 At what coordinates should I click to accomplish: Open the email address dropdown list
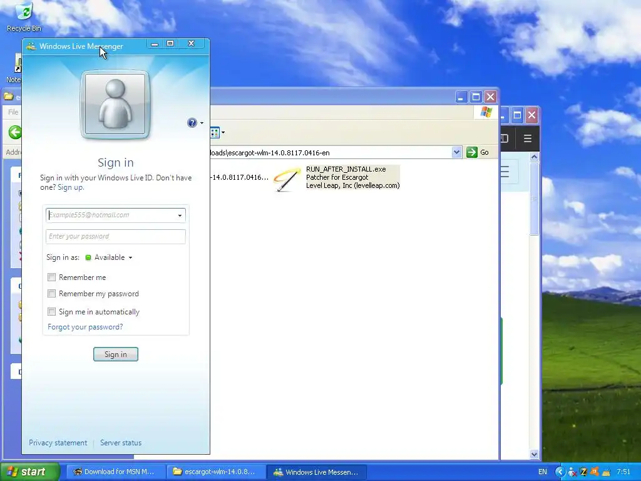click(x=180, y=215)
